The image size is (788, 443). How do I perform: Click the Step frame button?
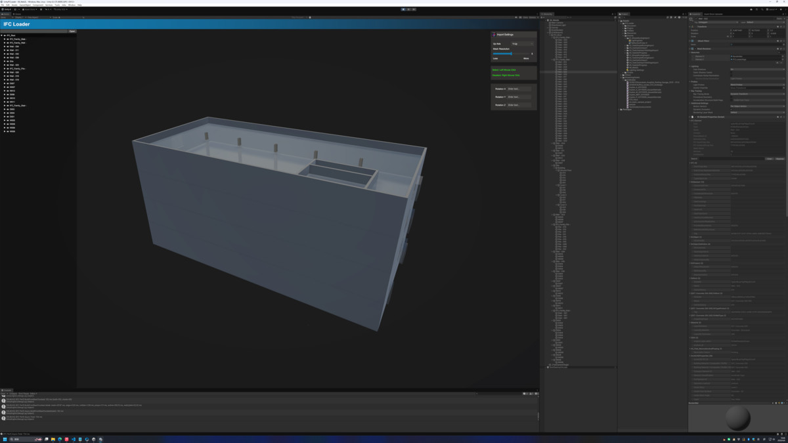coord(413,9)
